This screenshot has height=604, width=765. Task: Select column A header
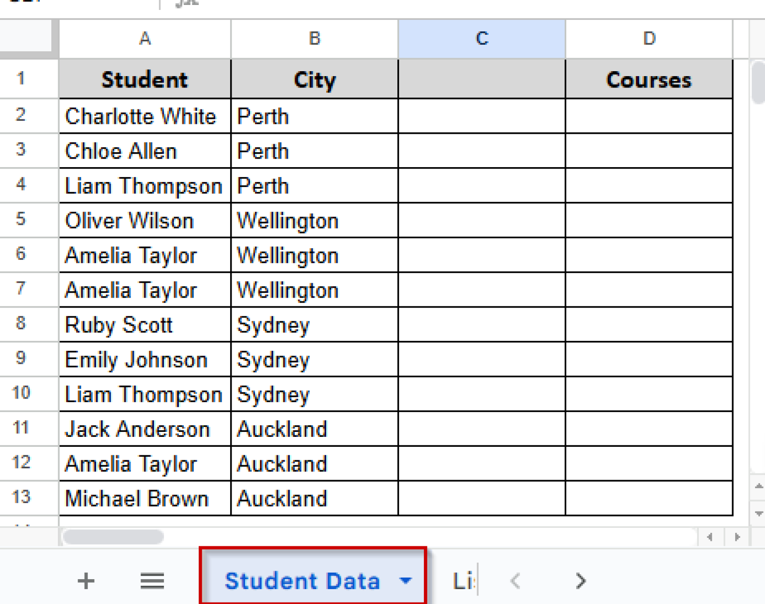[144, 38]
